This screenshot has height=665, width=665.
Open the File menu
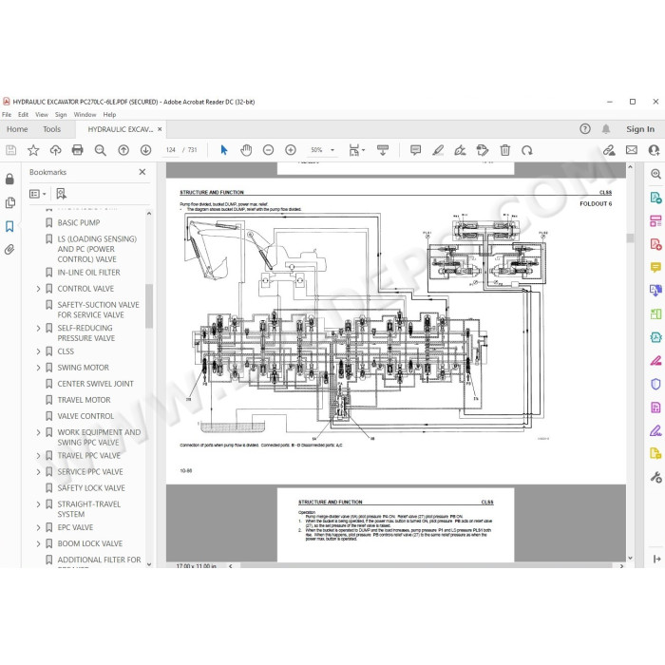pos(7,115)
